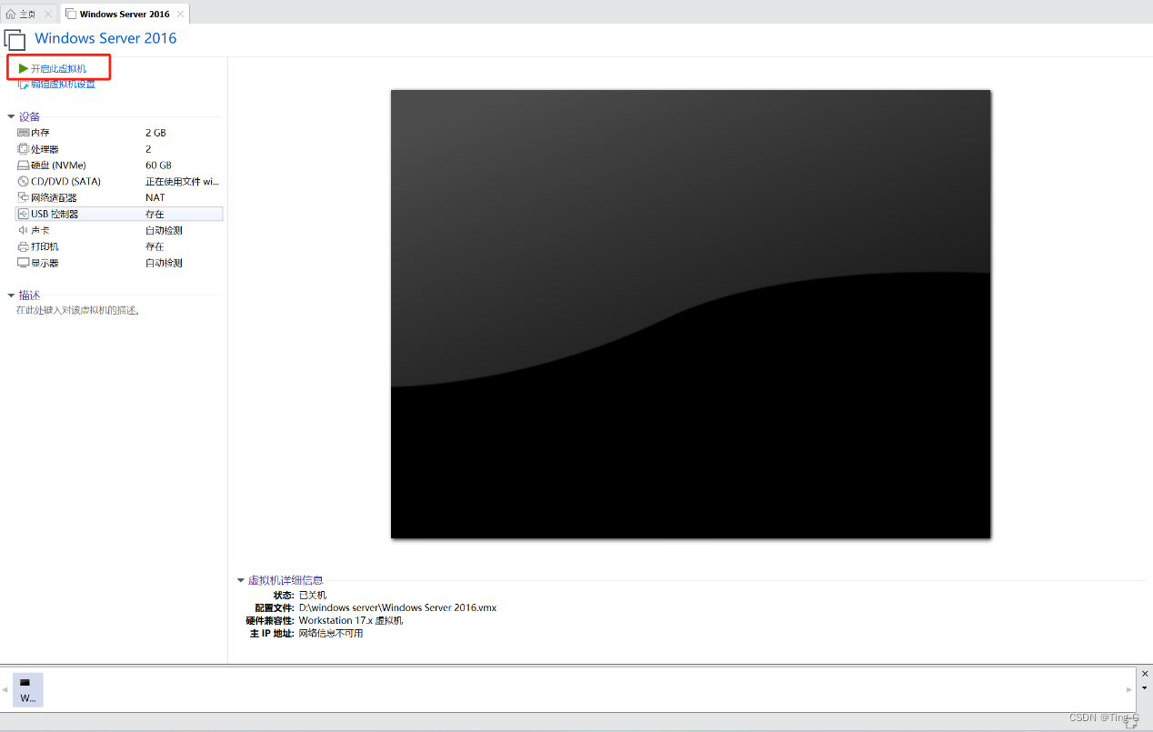Click the 正在使用文件 CD/DVD value

pos(182,182)
